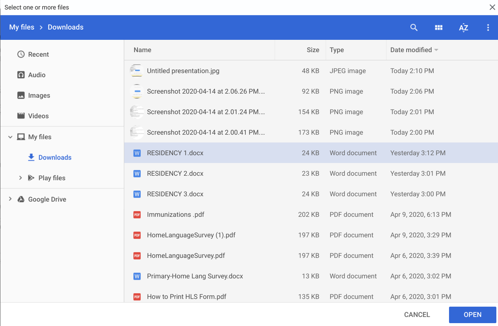Click Apr 9, 2020, 6:13 PM cell
Image resolution: width=498 pixels, height=326 pixels.
point(421,215)
